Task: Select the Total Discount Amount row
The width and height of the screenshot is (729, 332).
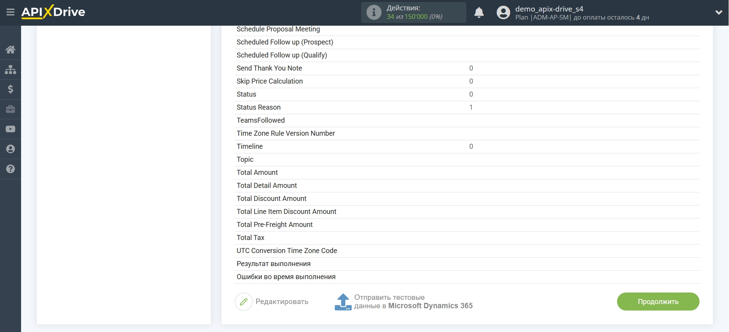Action: point(467,199)
